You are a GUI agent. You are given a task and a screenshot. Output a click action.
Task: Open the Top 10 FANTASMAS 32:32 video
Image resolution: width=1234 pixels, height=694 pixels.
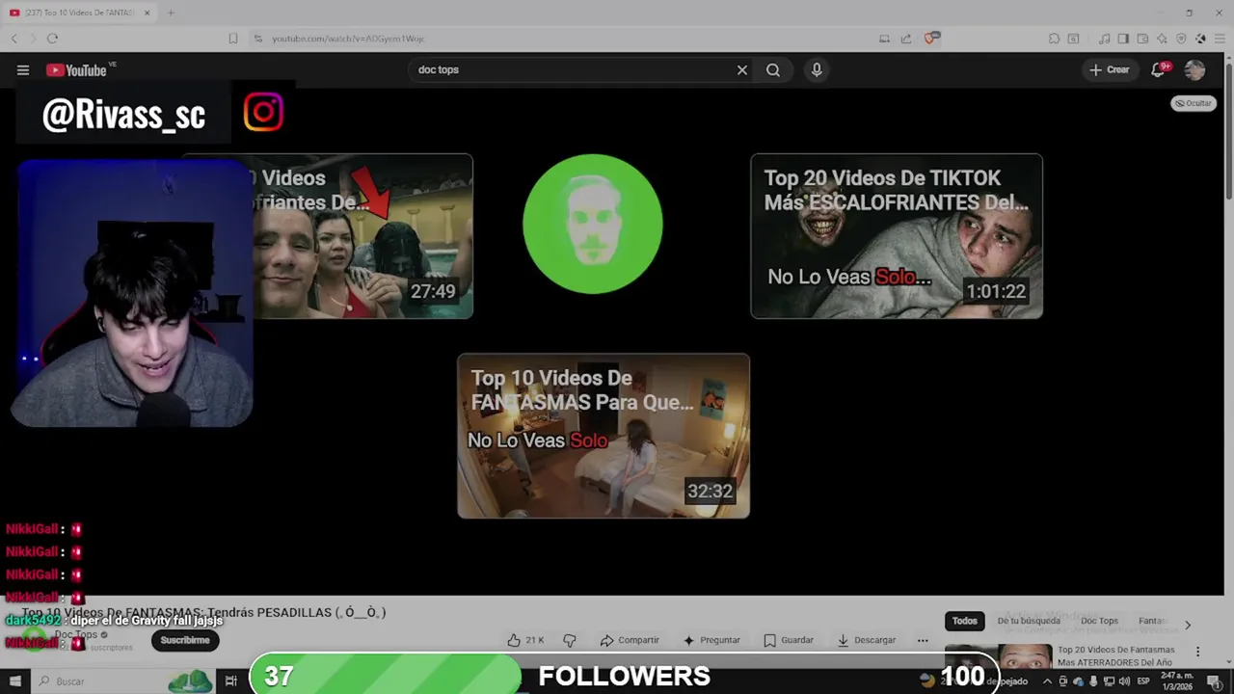click(x=604, y=436)
